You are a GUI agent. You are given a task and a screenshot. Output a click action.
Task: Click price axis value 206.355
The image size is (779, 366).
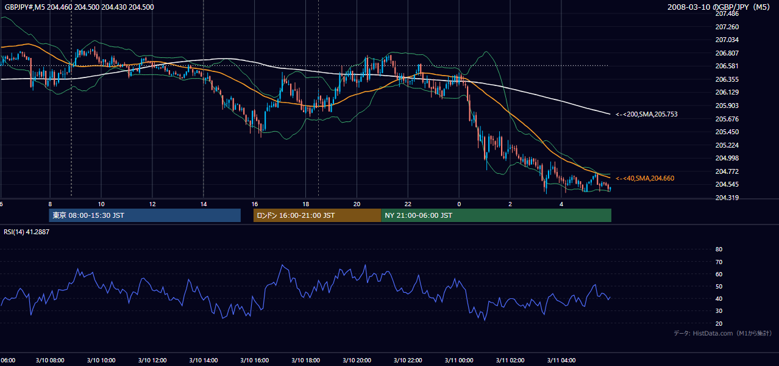[727, 79]
